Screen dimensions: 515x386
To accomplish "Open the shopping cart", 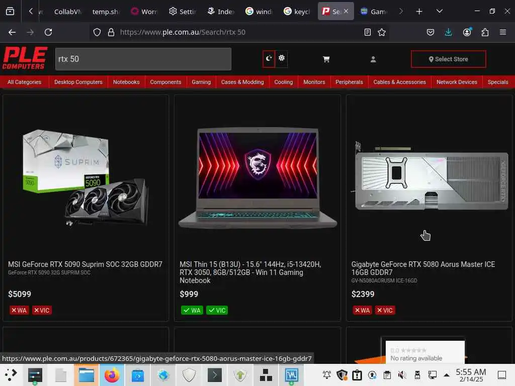I will pos(326,59).
